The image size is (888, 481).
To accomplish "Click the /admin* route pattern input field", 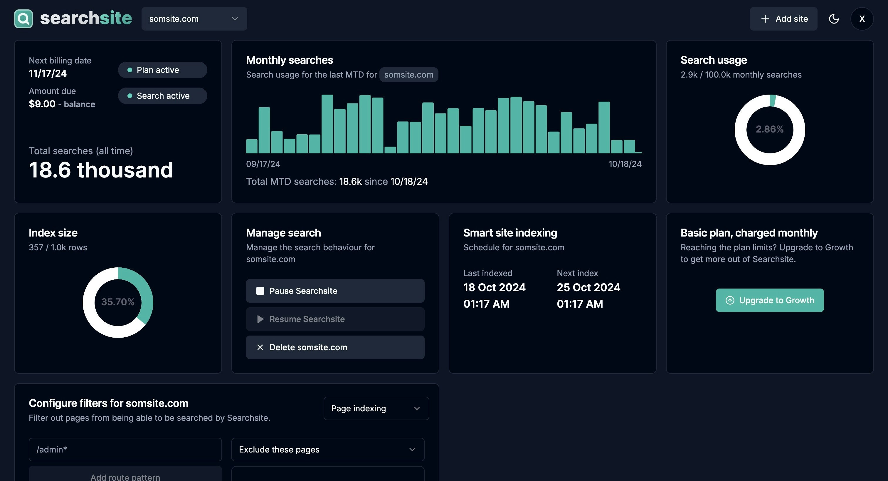I will click(125, 449).
